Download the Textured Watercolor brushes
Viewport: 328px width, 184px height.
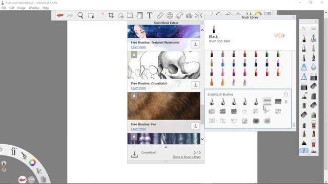[x=195, y=44]
